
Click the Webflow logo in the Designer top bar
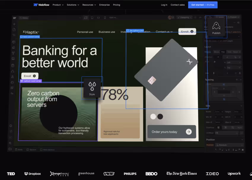coord(15,18)
